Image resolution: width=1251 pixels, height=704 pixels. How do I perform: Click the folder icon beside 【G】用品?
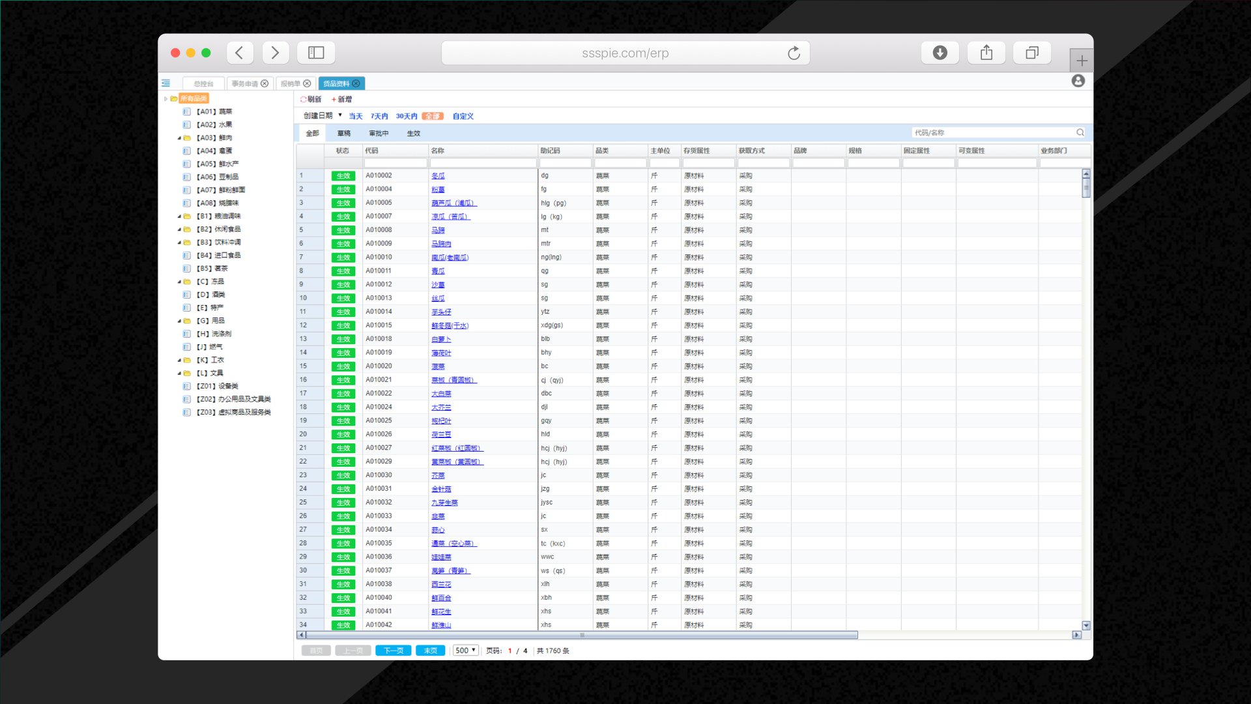(187, 321)
